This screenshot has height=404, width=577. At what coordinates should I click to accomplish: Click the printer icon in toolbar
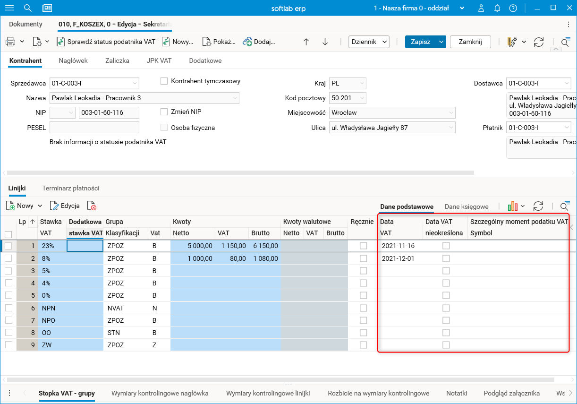[x=10, y=42]
